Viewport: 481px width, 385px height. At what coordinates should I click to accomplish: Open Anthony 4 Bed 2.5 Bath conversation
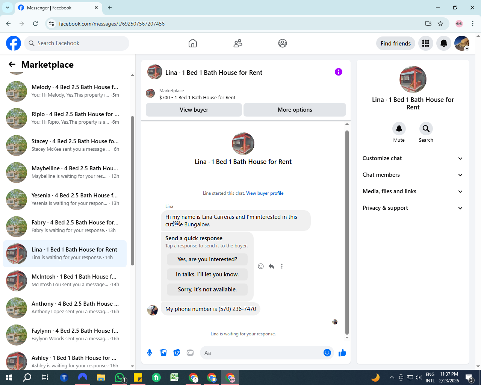[x=65, y=308]
